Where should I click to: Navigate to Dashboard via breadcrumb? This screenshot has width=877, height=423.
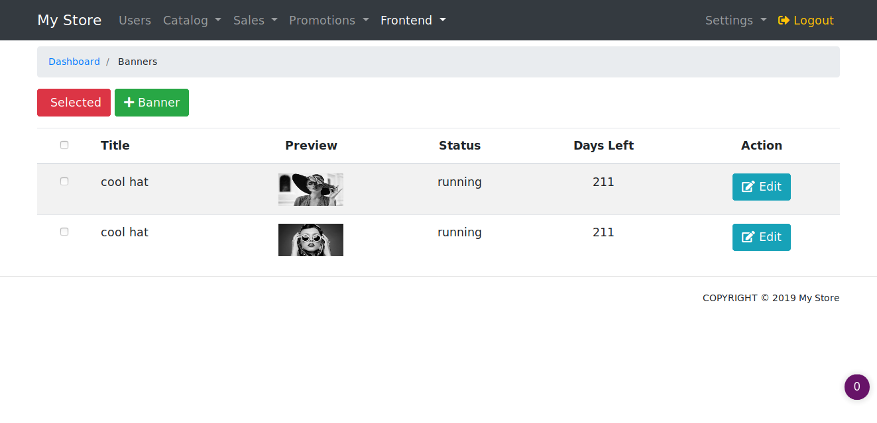pos(74,62)
